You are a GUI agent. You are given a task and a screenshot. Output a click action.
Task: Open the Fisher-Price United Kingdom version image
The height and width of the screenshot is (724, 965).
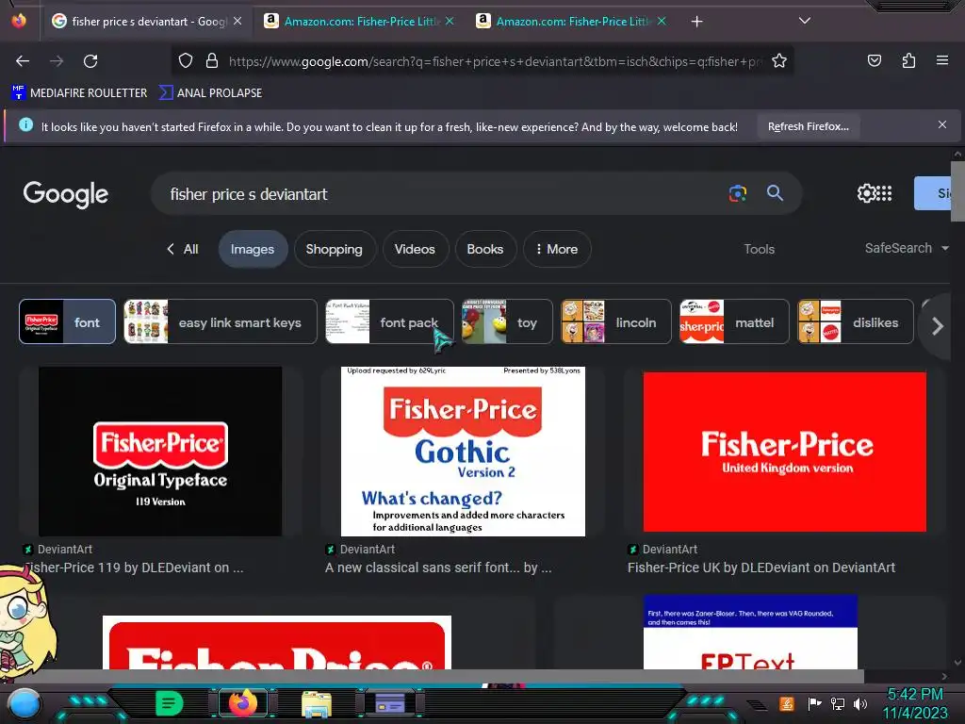(785, 452)
